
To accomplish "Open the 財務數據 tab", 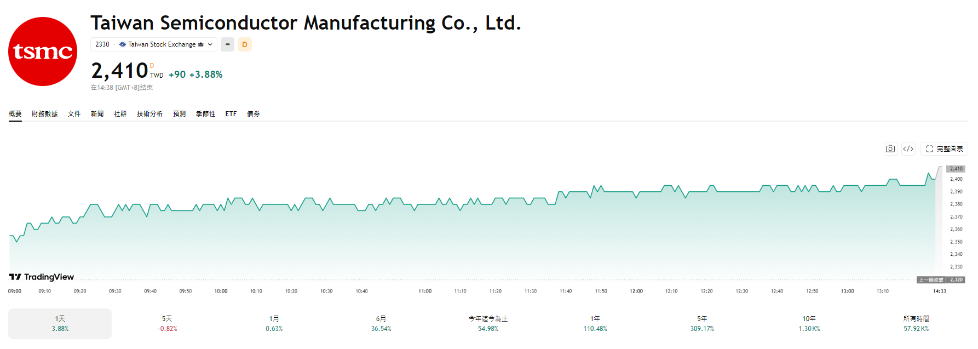I will coord(44,114).
